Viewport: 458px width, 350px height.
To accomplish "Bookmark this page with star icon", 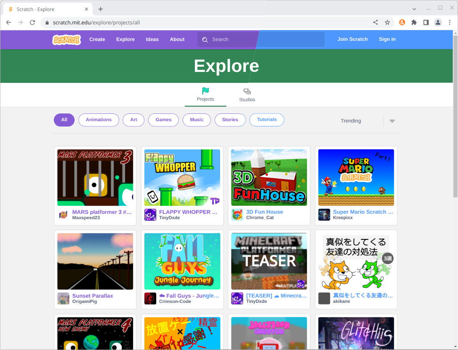I will (x=387, y=22).
